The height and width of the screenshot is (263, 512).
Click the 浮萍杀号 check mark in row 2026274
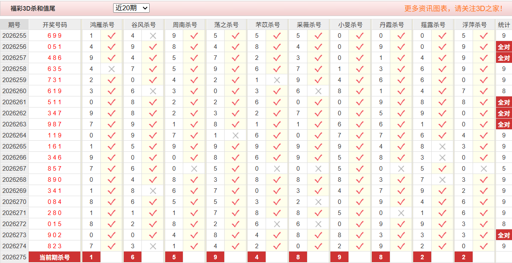[x=484, y=246]
